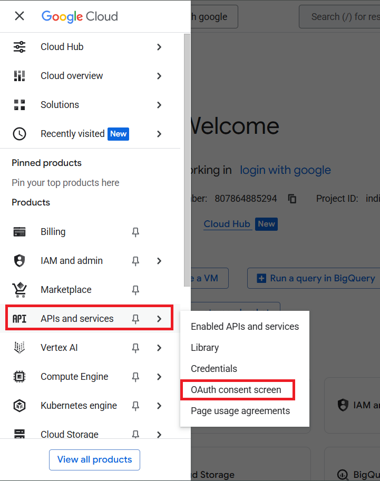Open Enabled APIs and services

245,327
